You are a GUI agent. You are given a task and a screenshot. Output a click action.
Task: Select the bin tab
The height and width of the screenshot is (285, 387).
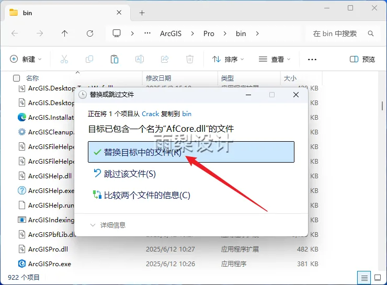(67, 13)
